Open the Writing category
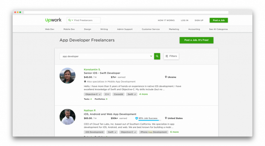 pos(104,29)
